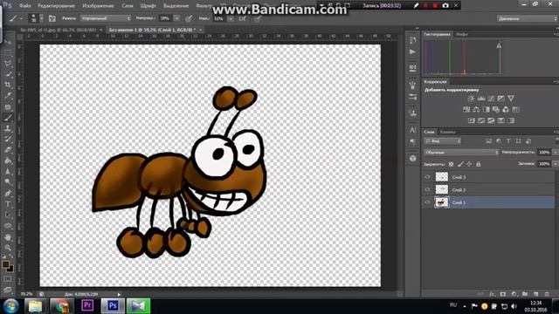Hide layer Слой 1
This screenshot has height=314, width=559.
[x=427, y=202]
